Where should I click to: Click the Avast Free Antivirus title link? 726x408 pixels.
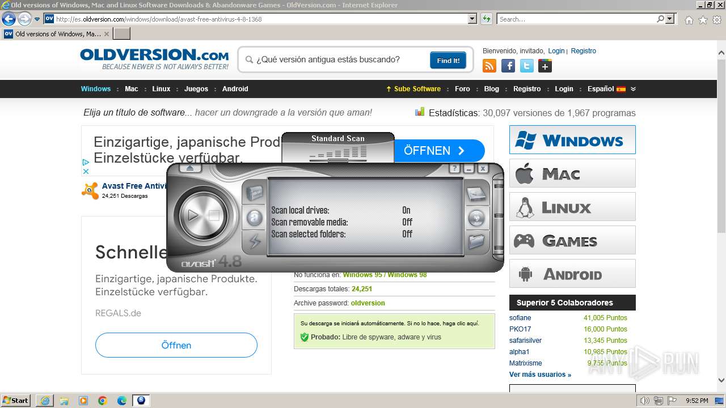click(134, 186)
